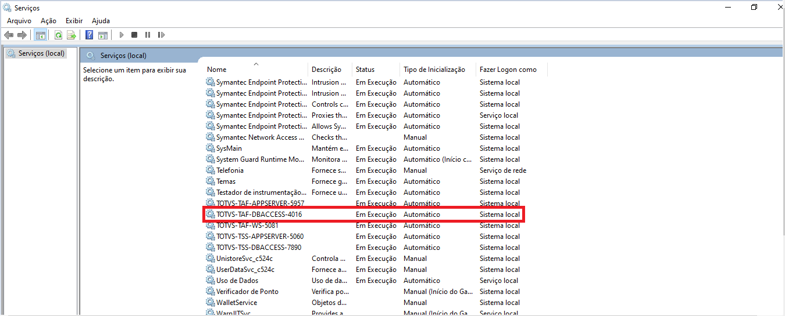Click the 'Proxies th...' description cell
Image resolution: width=785 pixels, height=316 pixels.
(330, 115)
